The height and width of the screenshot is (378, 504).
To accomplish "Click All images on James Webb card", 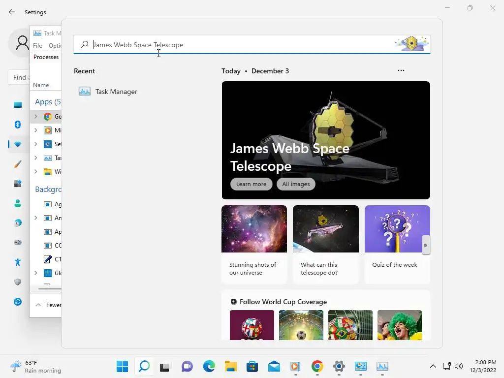I will tap(296, 184).
